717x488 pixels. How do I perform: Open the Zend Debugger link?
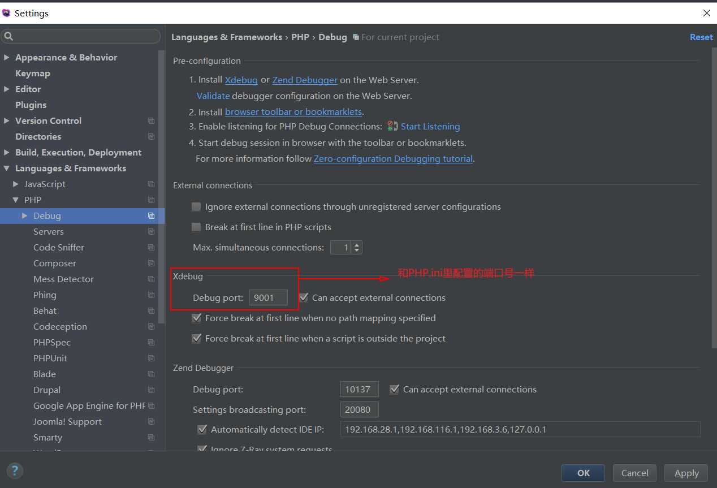point(305,80)
